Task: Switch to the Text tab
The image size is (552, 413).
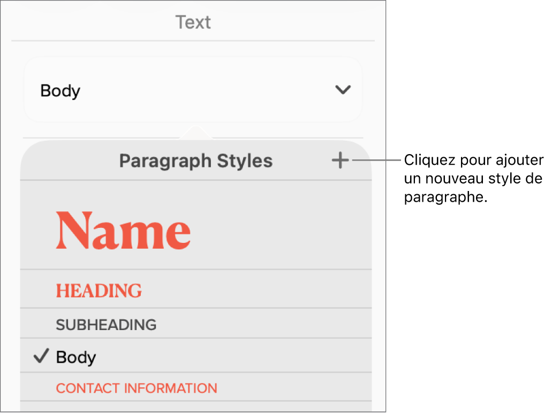Action: pos(193,22)
